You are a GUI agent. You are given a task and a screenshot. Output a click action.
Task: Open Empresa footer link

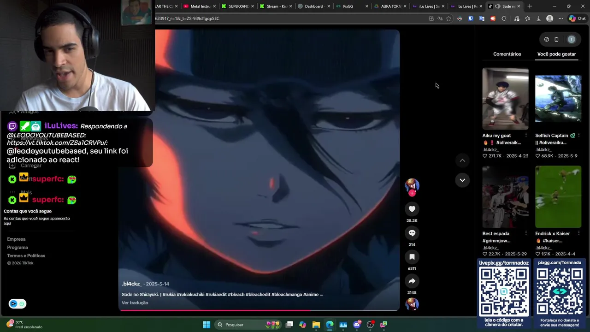pyautogui.click(x=16, y=239)
